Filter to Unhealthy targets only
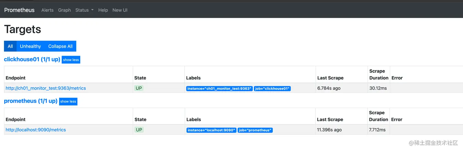463x151 pixels. [30, 46]
